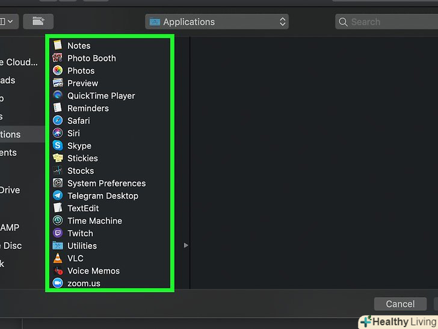
Task: Select the Safari compass icon
Action: coord(58,121)
